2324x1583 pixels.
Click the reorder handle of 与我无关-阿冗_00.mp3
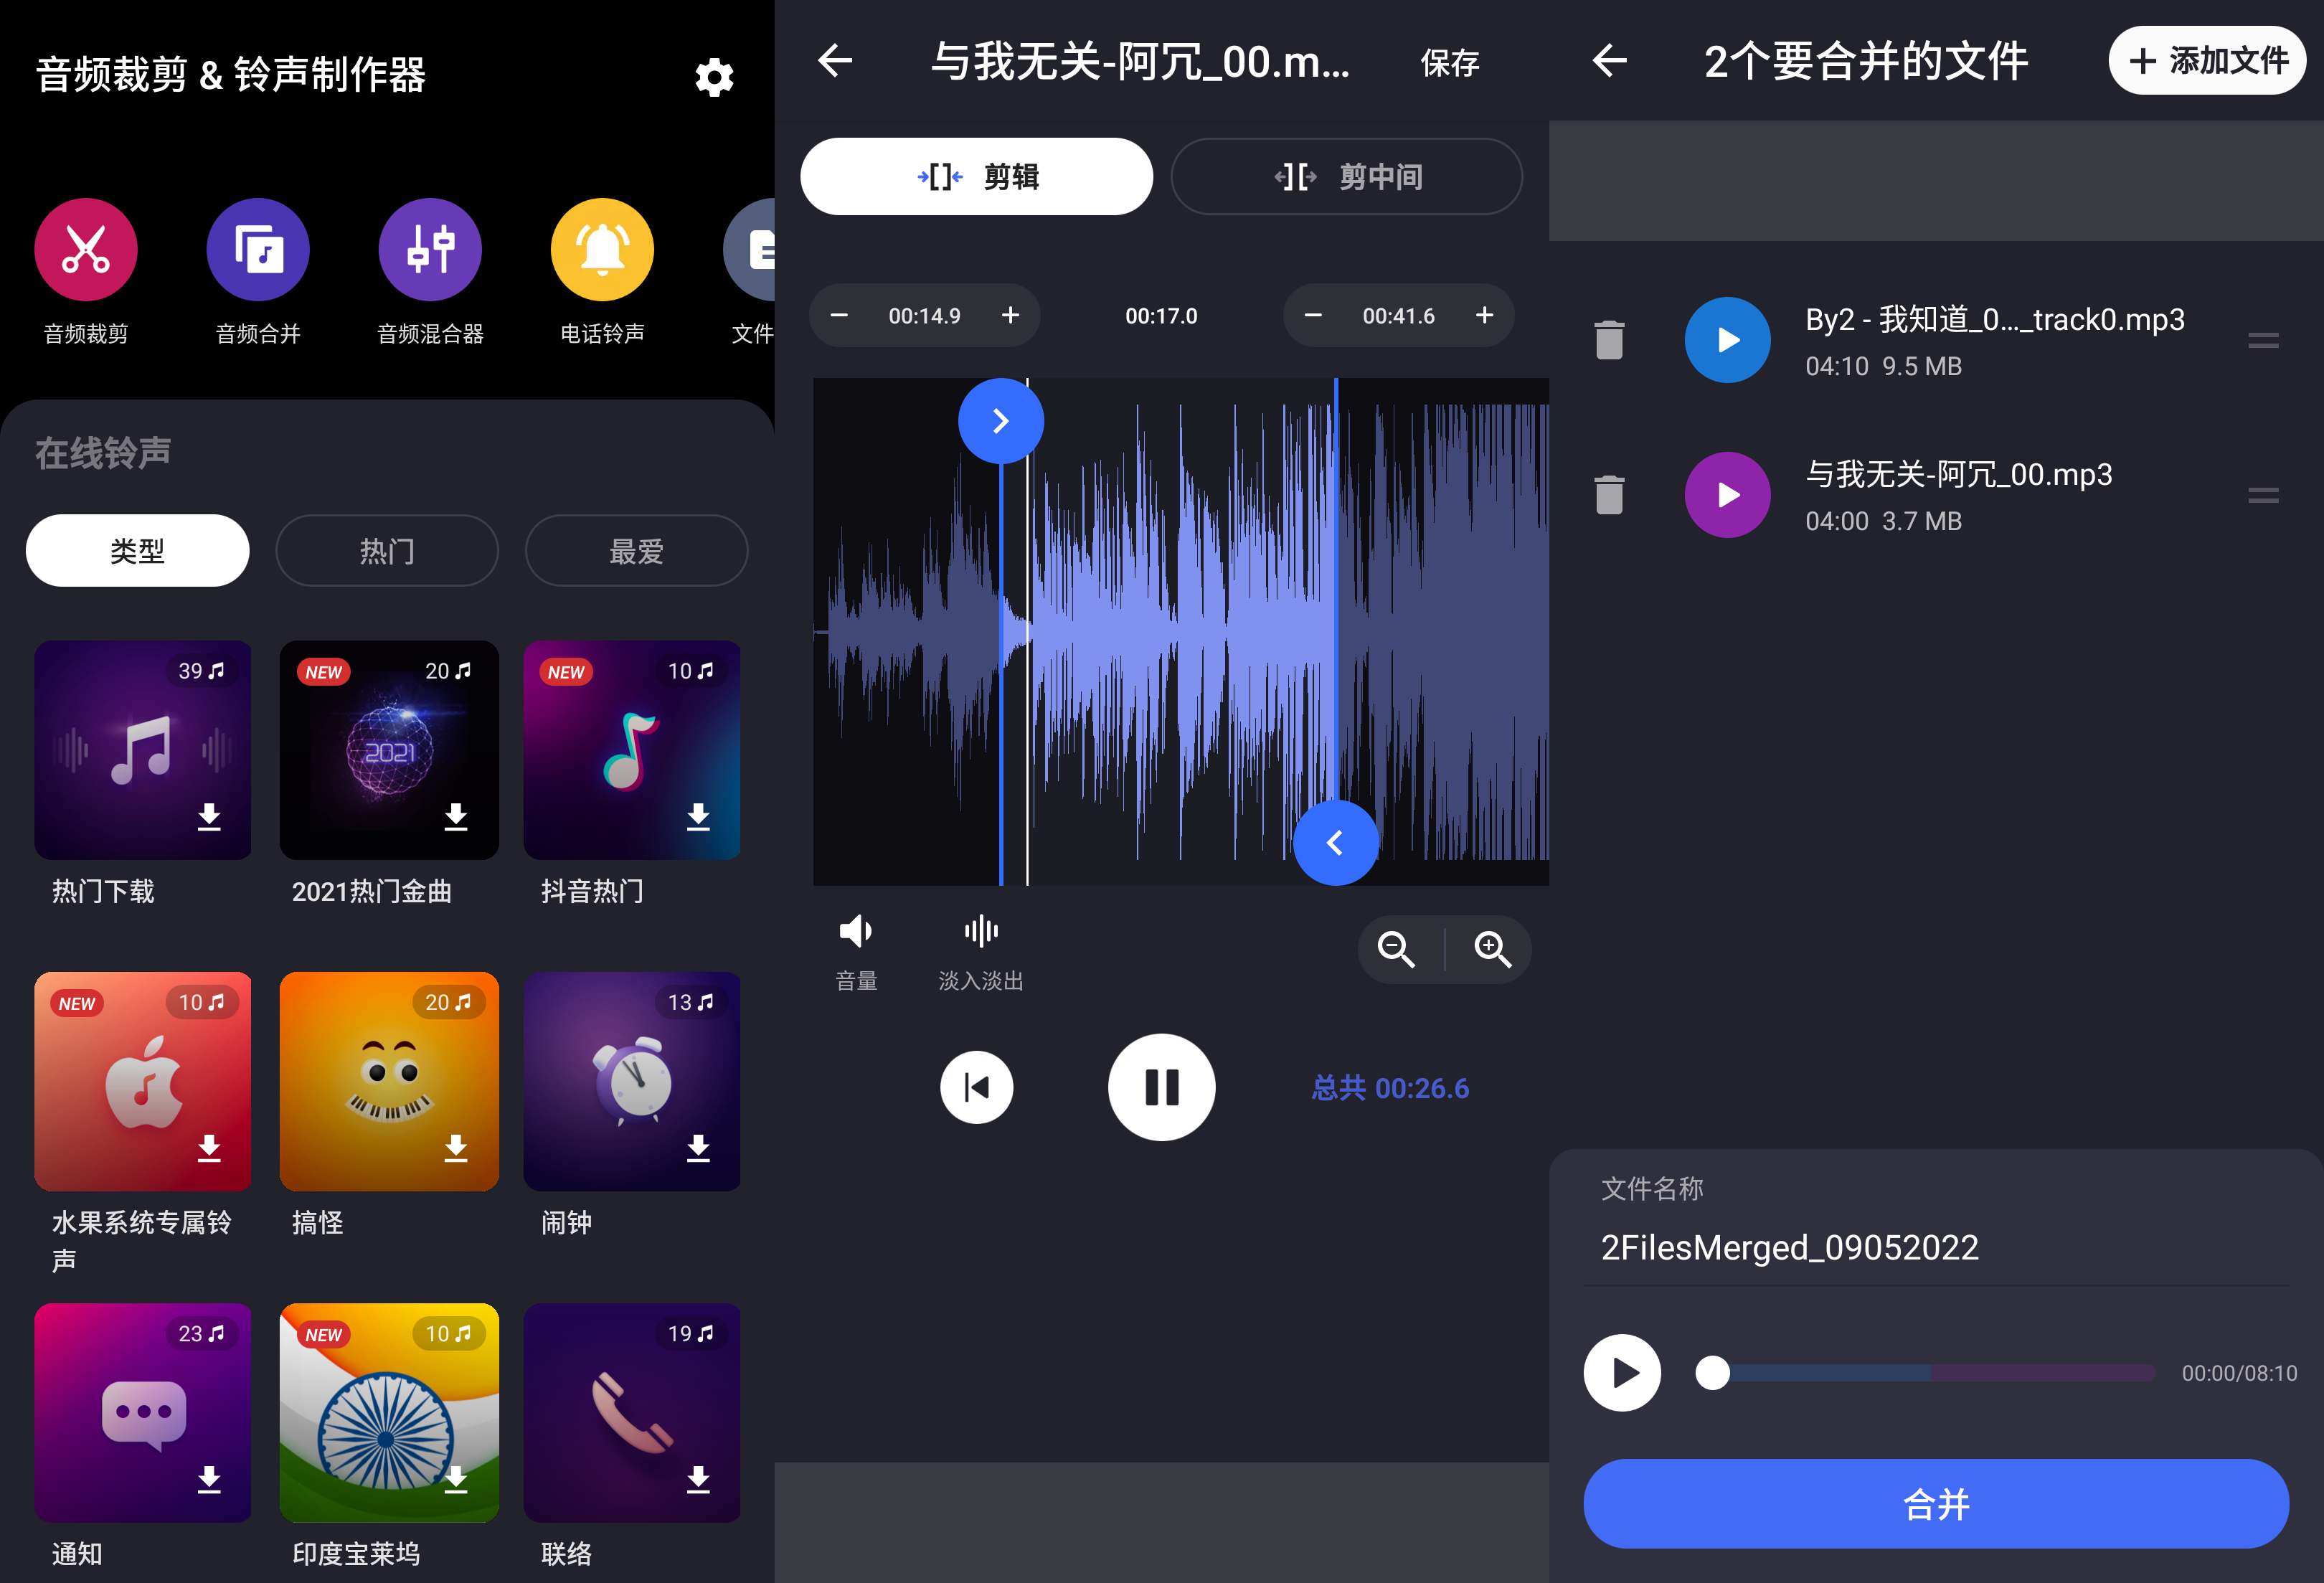pyautogui.click(x=2263, y=495)
